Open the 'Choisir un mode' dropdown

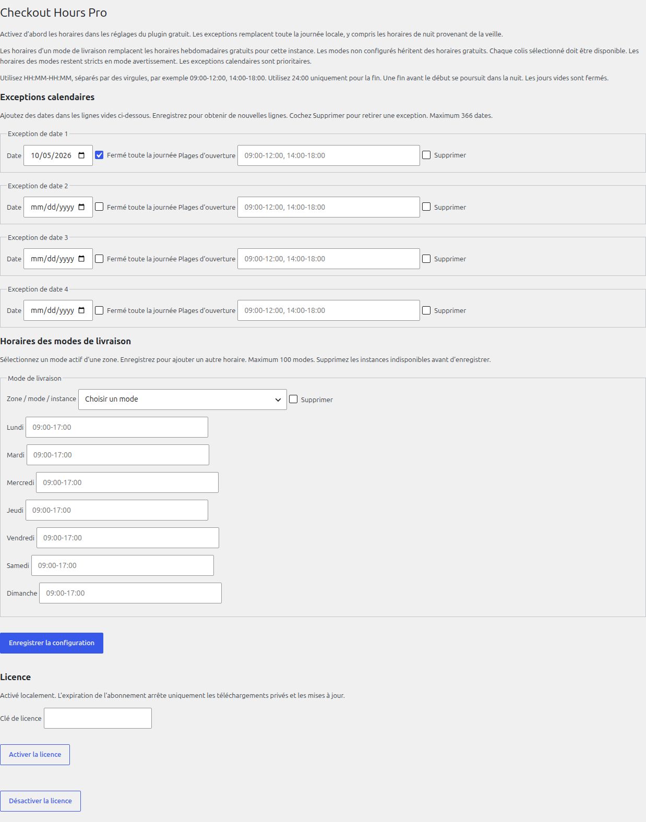[183, 400]
